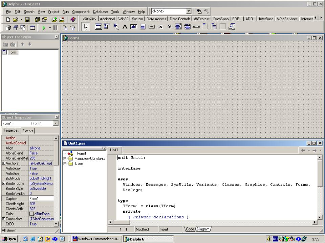The width and height of the screenshot is (325, 243).
Task: Click the View Unit toolbar icon
Action: (x=8, y=28)
